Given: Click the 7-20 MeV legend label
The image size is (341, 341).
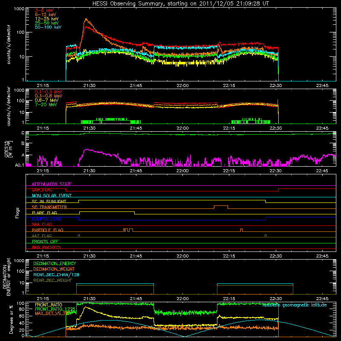Looking at the screenshot, I should click(x=46, y=104).
